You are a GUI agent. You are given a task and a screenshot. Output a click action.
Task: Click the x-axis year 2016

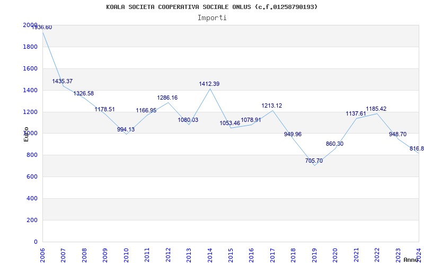pyautogui.click(x=251, y=255)
